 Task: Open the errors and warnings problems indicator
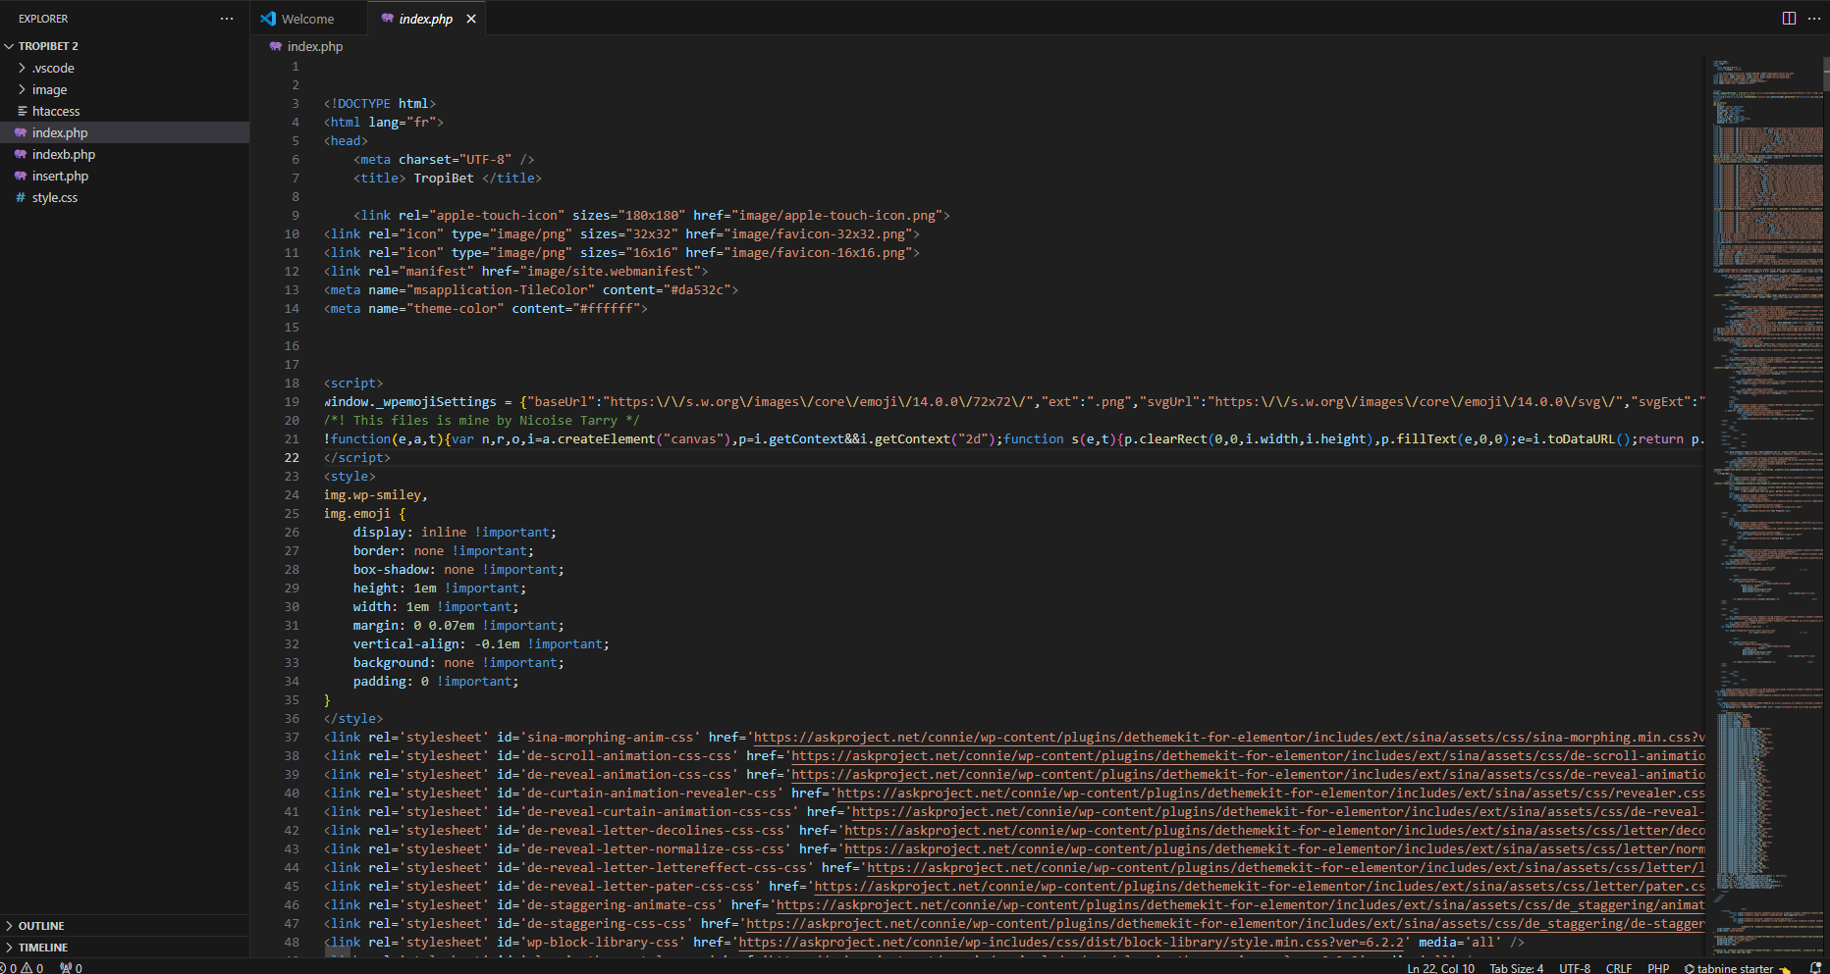(x=24, y=968)
